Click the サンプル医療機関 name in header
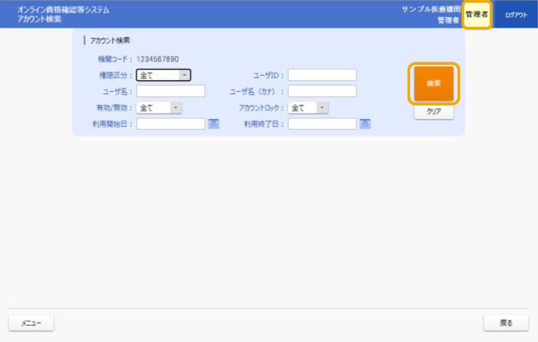Screen dimensions: 538x342 431,9
